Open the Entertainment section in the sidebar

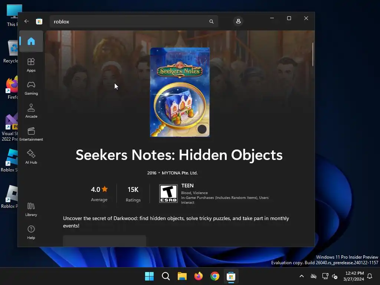[x=31, y=134]
